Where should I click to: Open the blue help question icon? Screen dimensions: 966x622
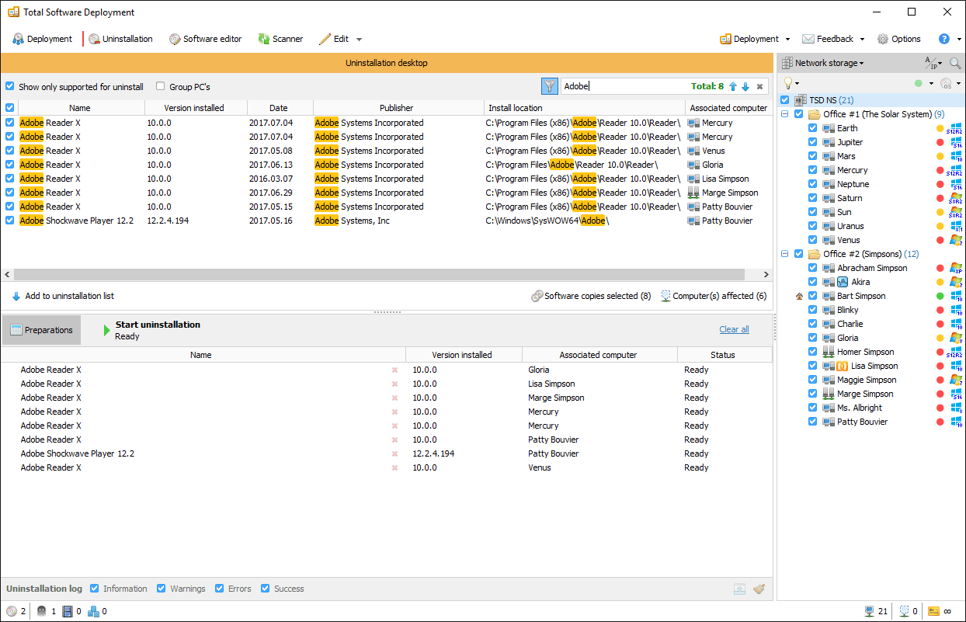click(944, 39)
